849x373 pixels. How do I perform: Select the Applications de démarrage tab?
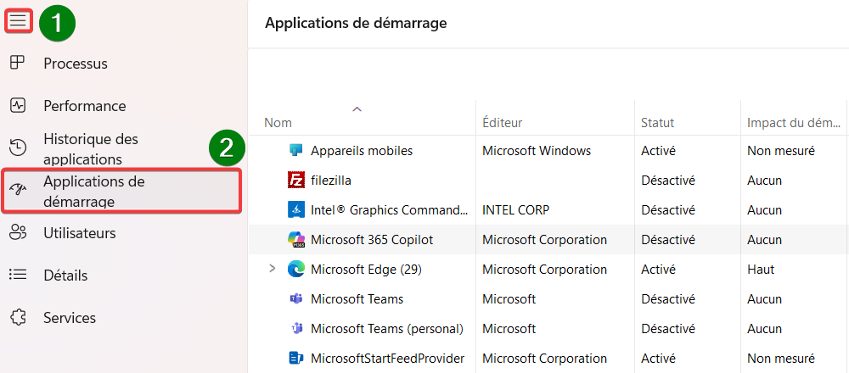(121, 191)
